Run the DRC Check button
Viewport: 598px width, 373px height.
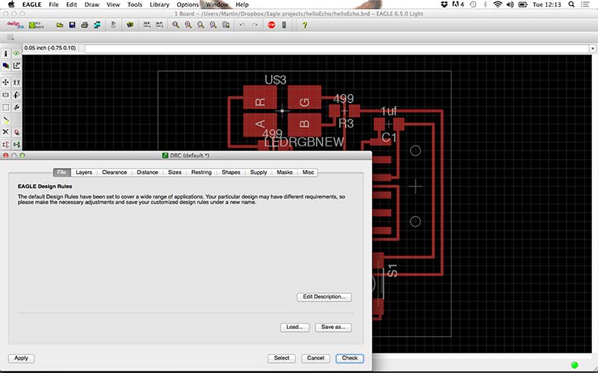pyautogui.click(x=350, y=358)
